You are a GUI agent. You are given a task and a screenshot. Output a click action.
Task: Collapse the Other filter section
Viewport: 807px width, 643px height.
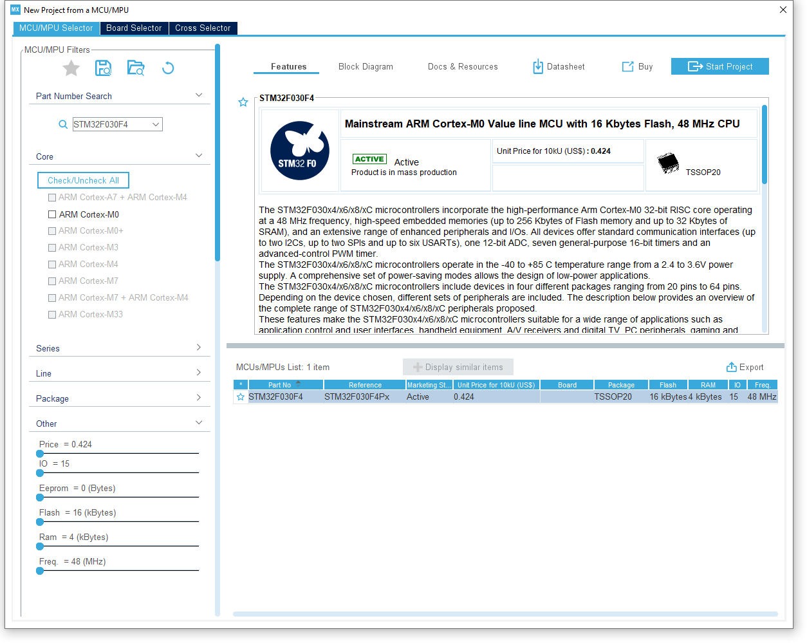click(x=199, y=423)
